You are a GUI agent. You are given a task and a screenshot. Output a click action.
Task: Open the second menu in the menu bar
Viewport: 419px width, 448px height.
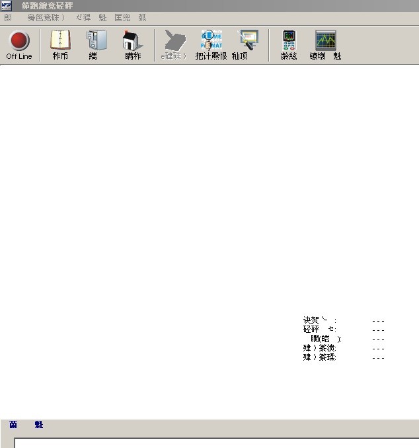pyautogui.click(x=46, y=18)
